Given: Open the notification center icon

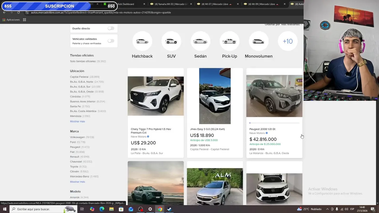Looking at the screenshot, I should click(x=373, y=209).
